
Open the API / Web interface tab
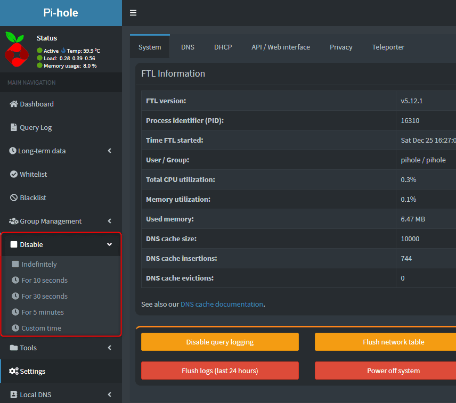point(281,47)
